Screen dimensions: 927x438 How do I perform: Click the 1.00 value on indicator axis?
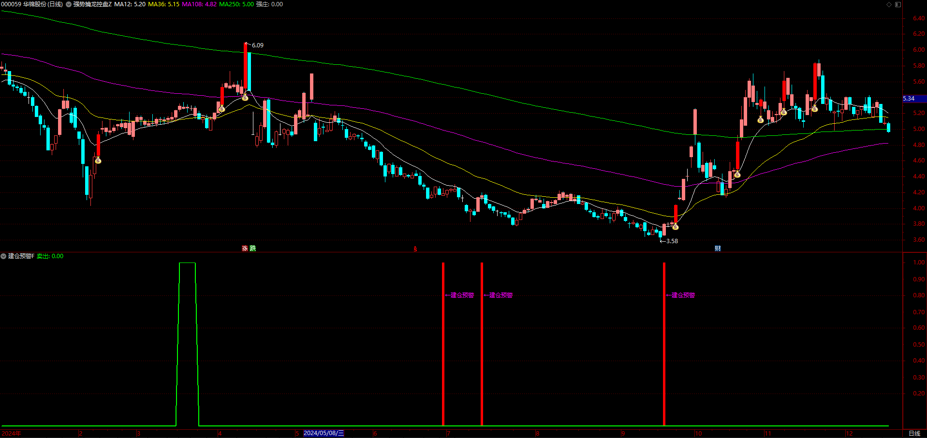[x=919, y=263]
